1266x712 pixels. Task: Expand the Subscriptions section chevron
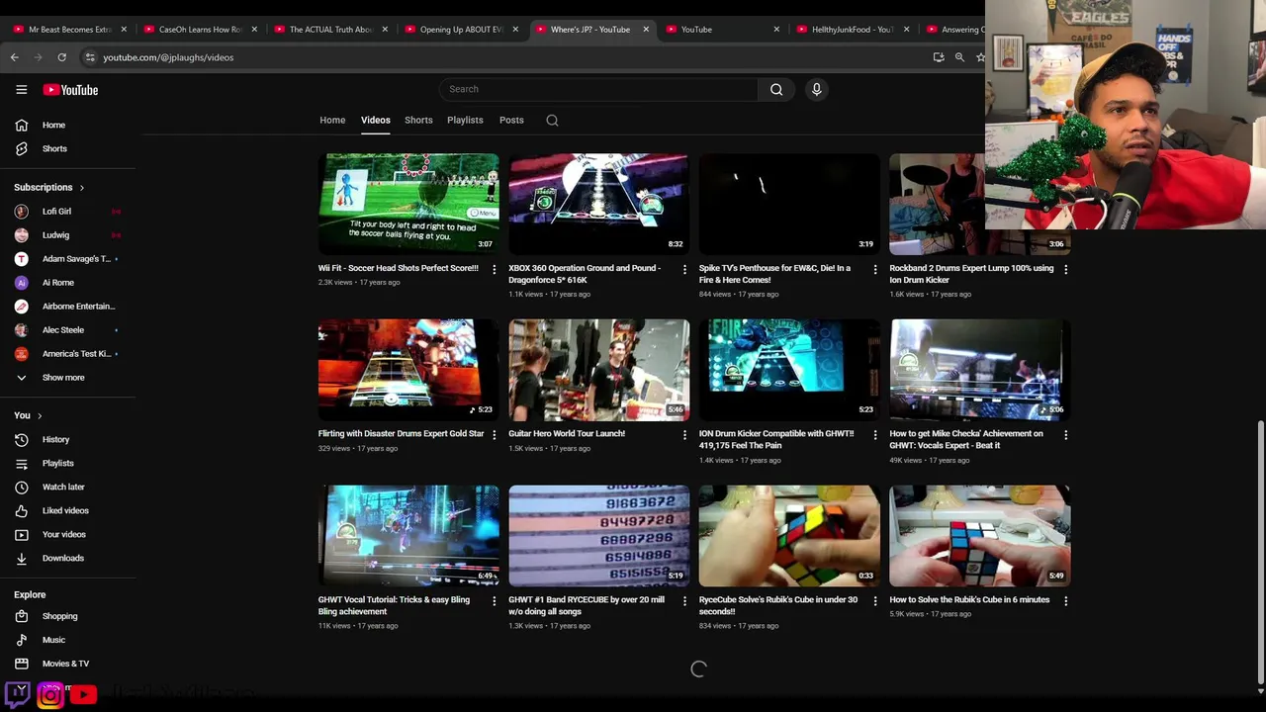tap(82, 188)
